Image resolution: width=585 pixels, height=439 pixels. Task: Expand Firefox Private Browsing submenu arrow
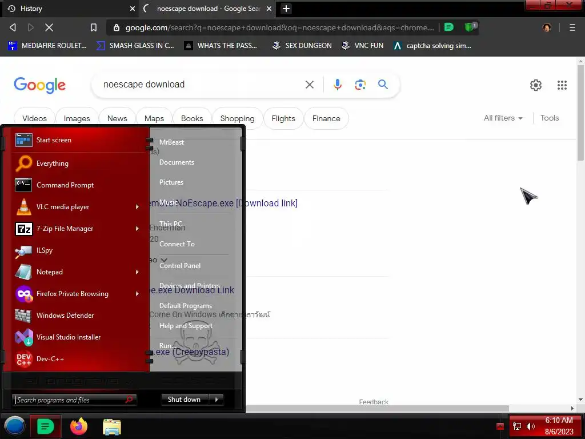[x=137, y=294]
